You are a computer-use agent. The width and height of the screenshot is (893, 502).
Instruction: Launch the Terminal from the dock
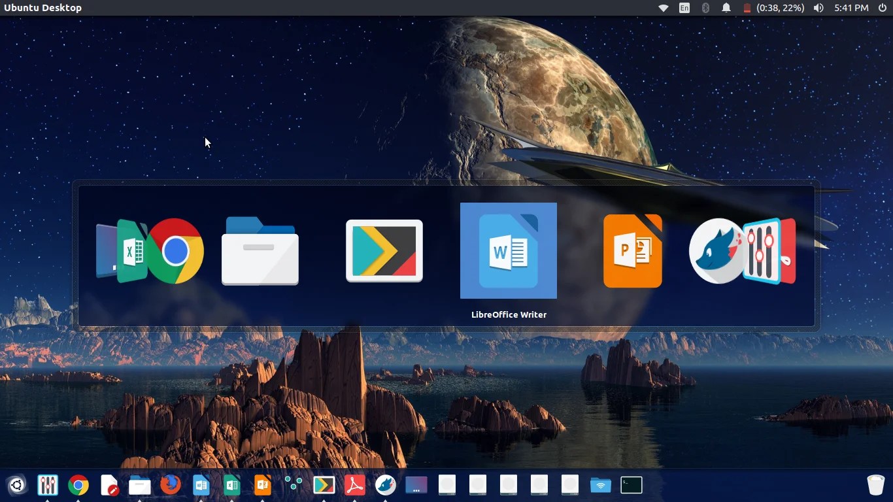tap(632, 485)
